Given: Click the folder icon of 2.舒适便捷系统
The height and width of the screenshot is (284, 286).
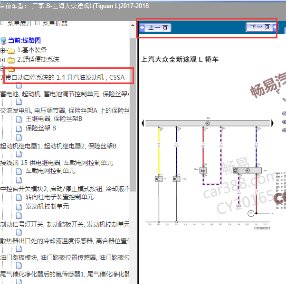Looking at the screenshot, I should click(11, 60).
